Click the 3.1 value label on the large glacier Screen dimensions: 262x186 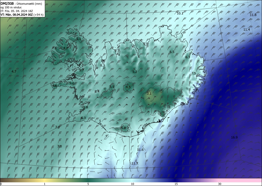point(149,94)
